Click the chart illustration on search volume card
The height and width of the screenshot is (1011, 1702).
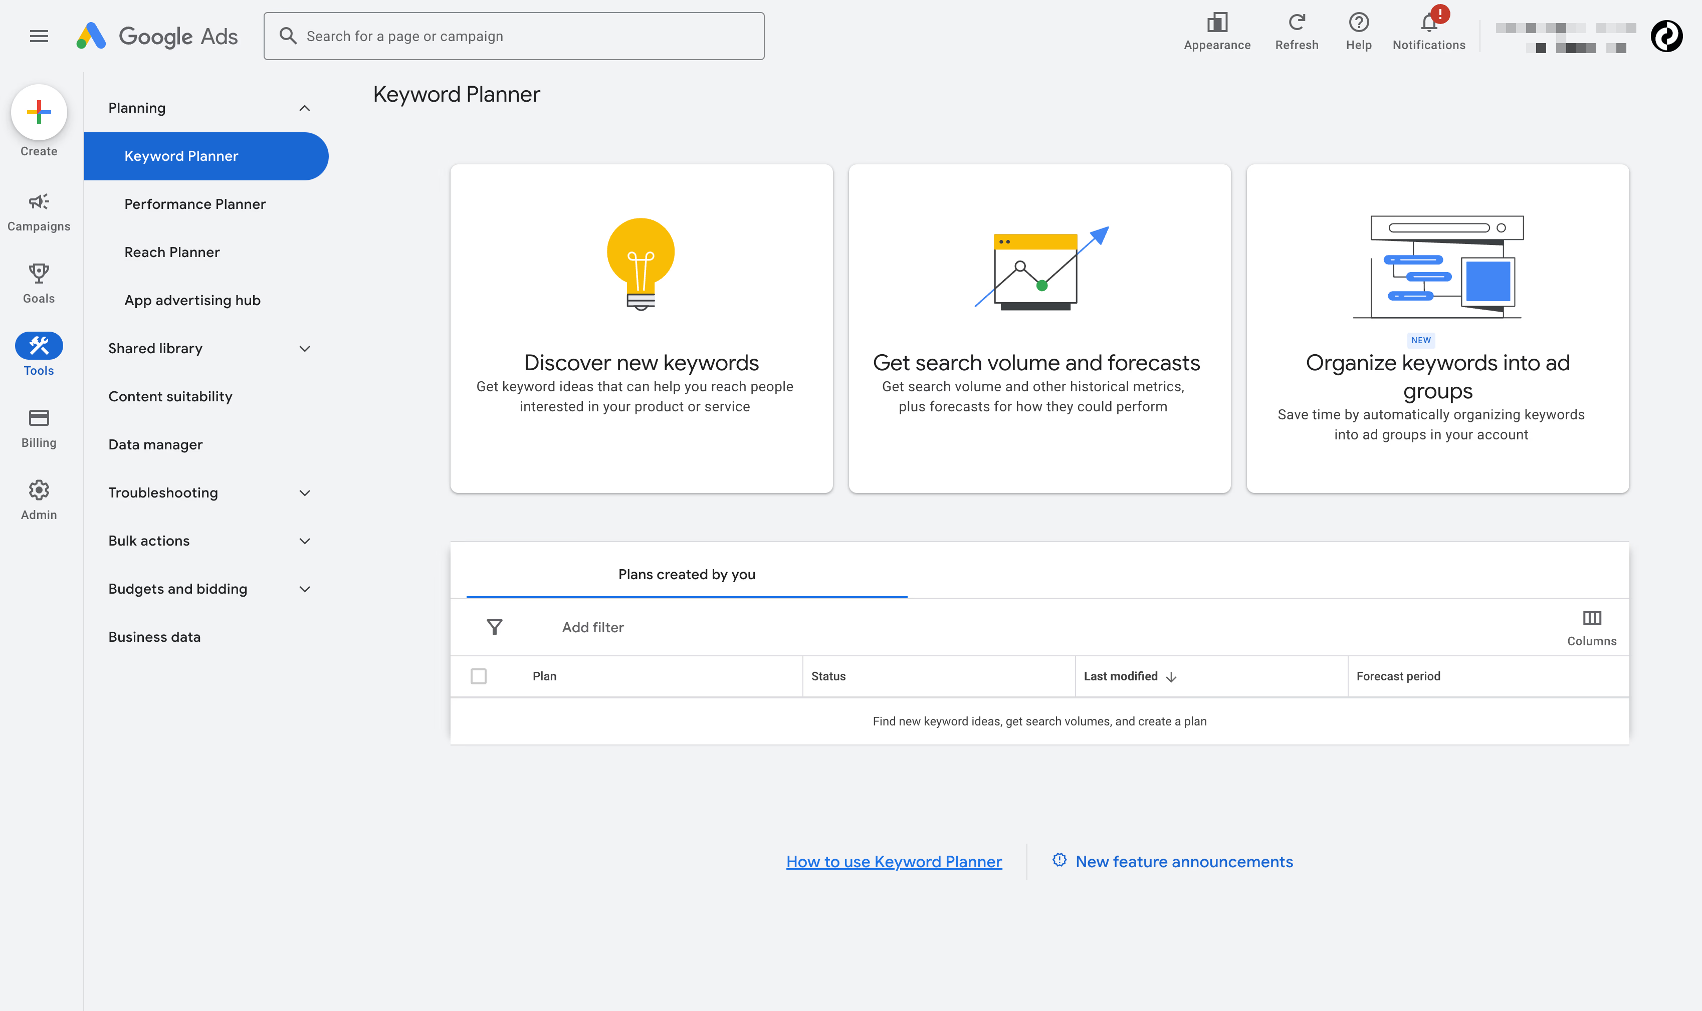click(1041, 268)
